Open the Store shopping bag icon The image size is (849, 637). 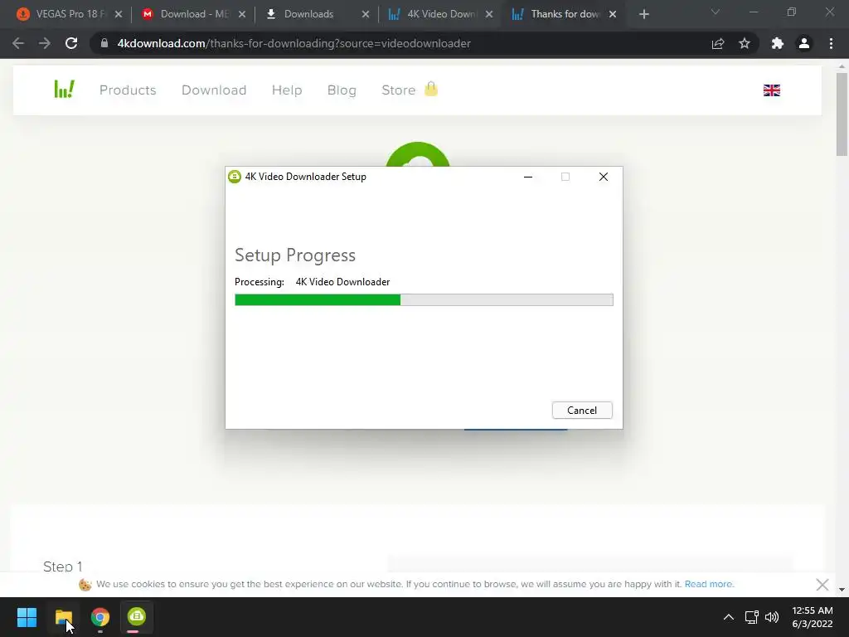click(x=431, y=89)
